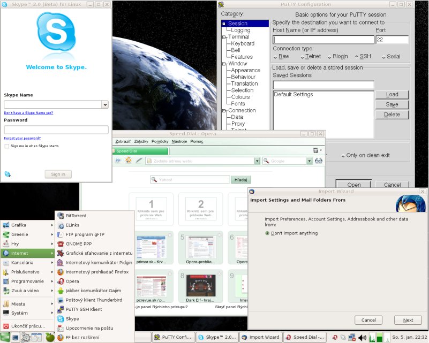Open Thunderbird mail client entry
The image size is (429, 343).
point(95,300)
